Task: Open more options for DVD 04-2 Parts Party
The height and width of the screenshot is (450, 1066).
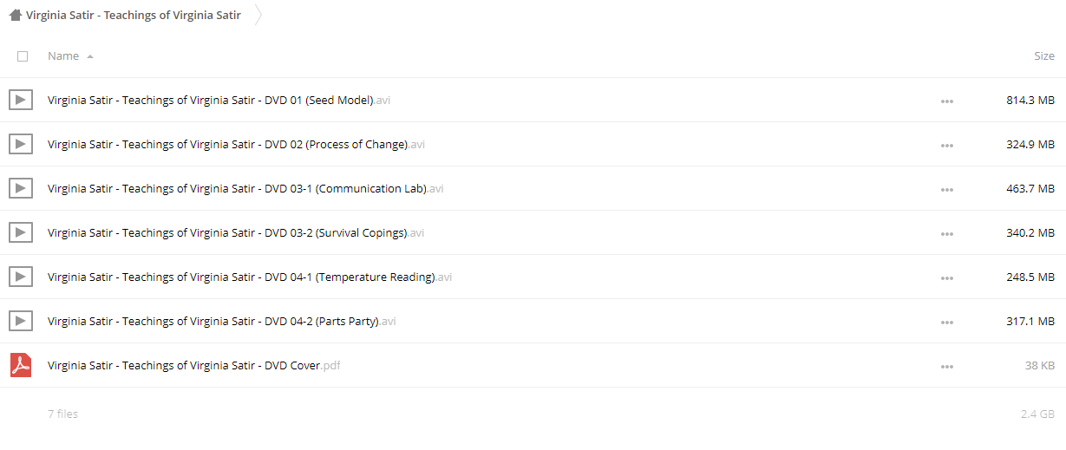Action: (946, 322)
